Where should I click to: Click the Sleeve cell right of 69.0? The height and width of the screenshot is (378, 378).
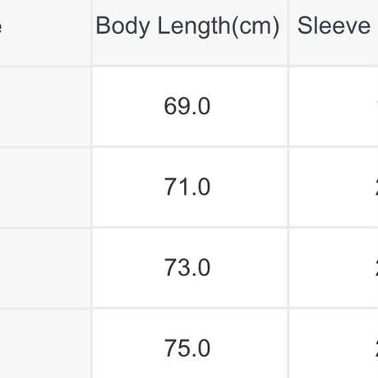point(334,106)
